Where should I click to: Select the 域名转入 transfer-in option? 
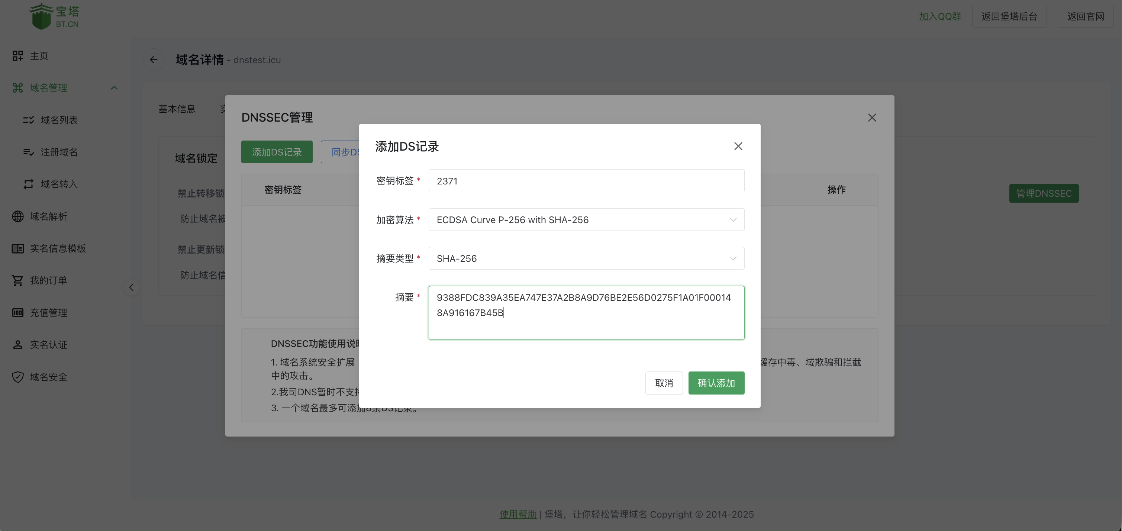(59, 184)
